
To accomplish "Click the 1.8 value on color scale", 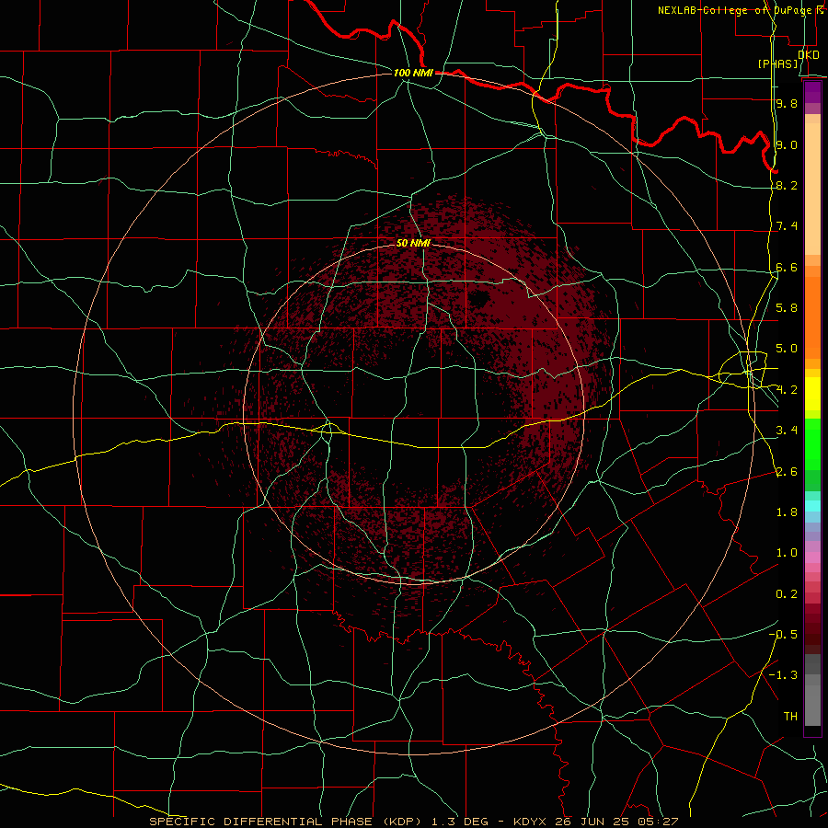I will coord(787,512).
